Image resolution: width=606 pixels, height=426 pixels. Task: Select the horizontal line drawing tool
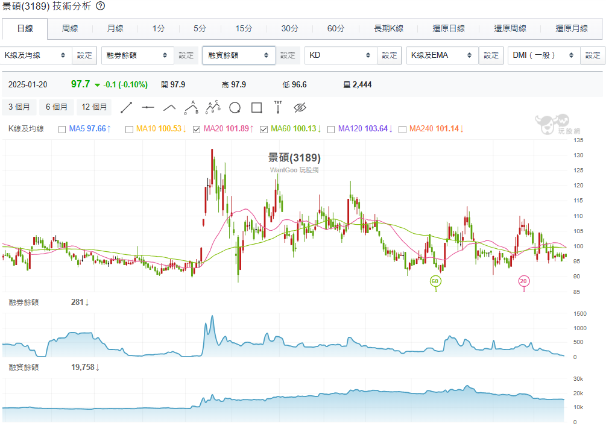click(148, 107)
